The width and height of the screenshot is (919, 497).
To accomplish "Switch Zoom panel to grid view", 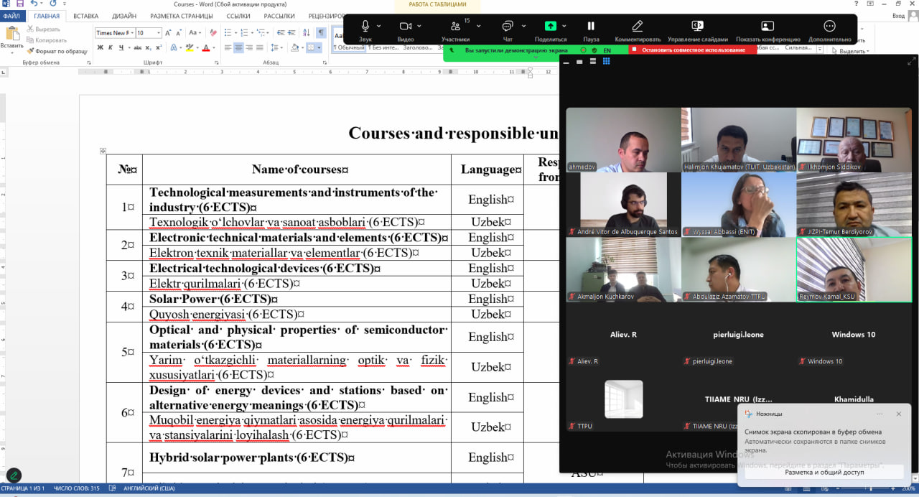I will pyautogui.click(x=607, y=62).
